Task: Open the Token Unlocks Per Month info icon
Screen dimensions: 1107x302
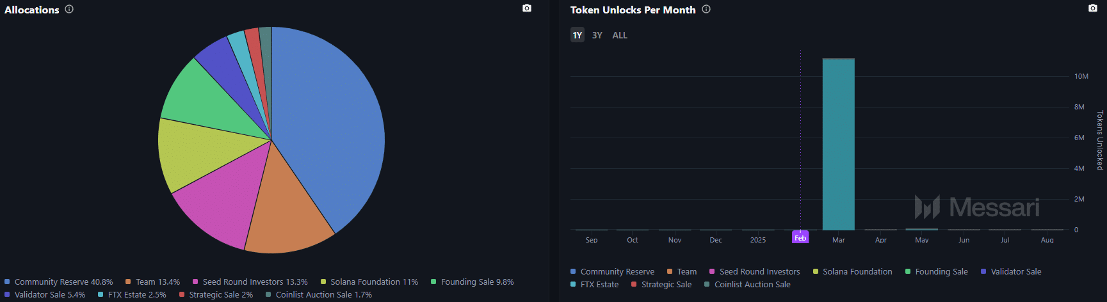Action: [706, 10]
